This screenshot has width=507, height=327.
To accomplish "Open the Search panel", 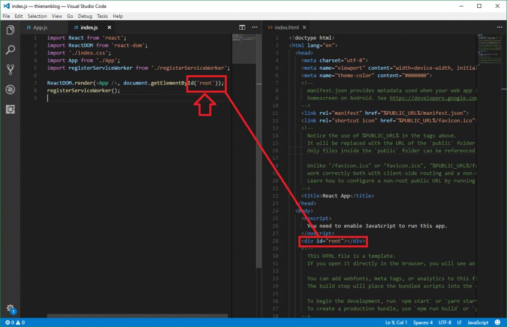I will point(10,49).
